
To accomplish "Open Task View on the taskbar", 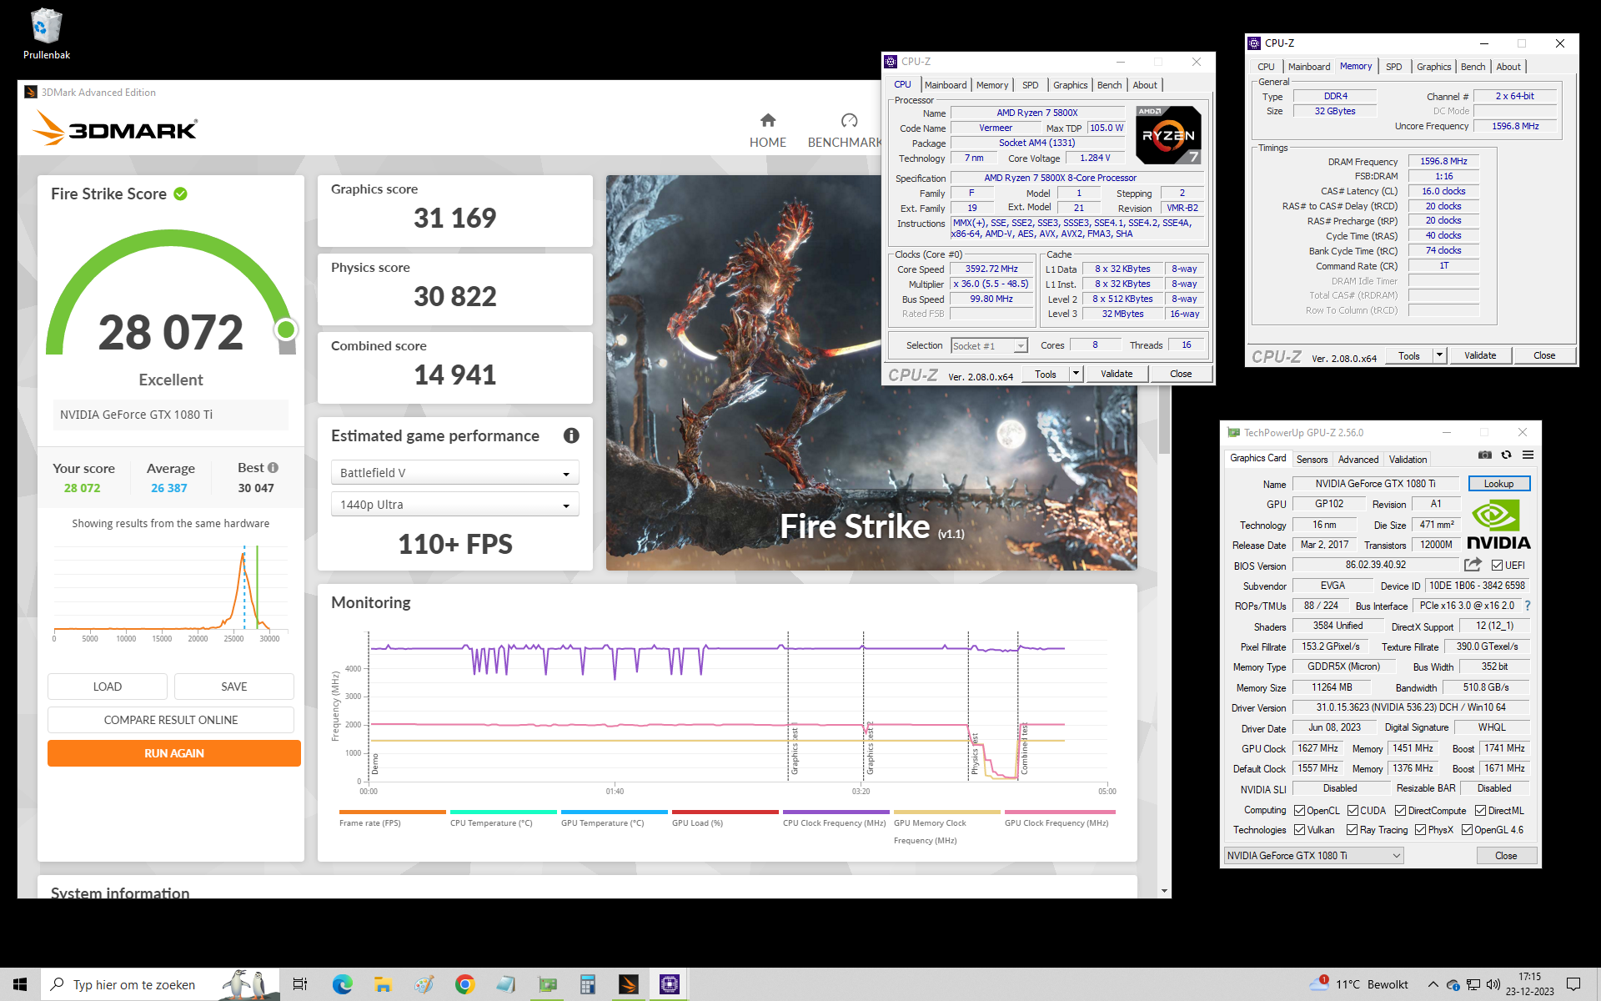I will tap(300, 984).
